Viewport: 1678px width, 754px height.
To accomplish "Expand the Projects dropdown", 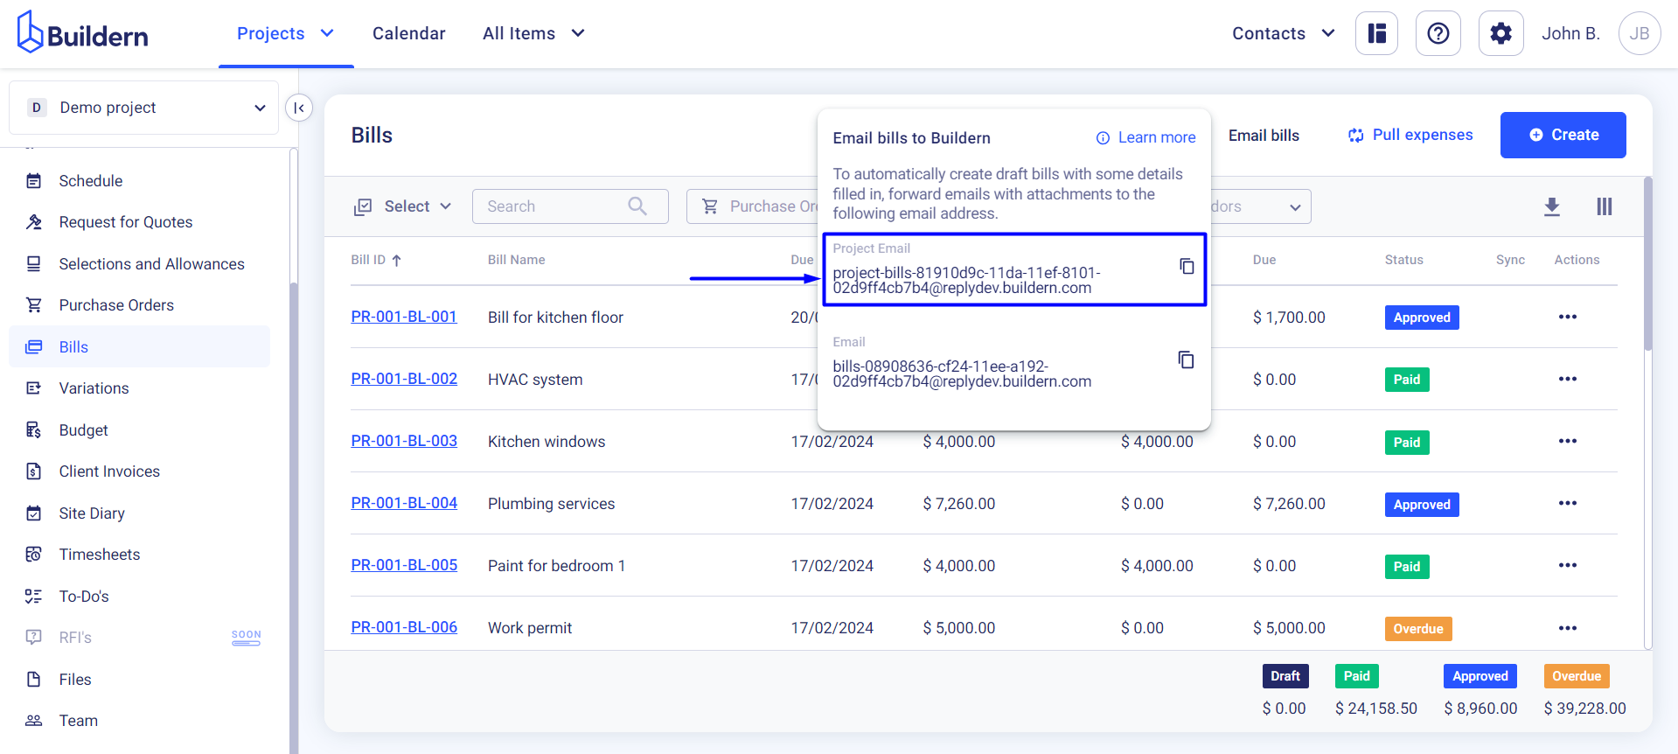I will coord(327,33).
